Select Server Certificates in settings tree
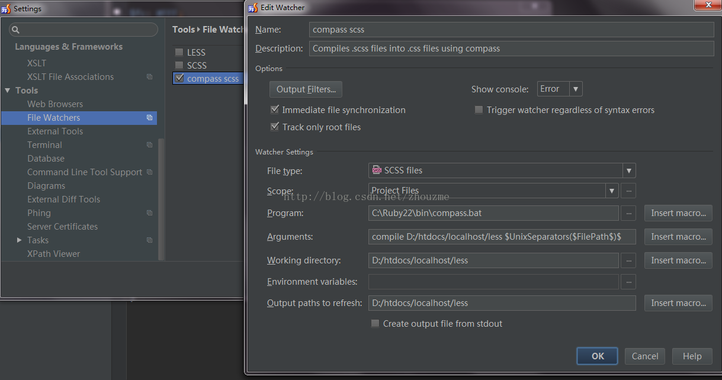722x380 pixels. 62,227
